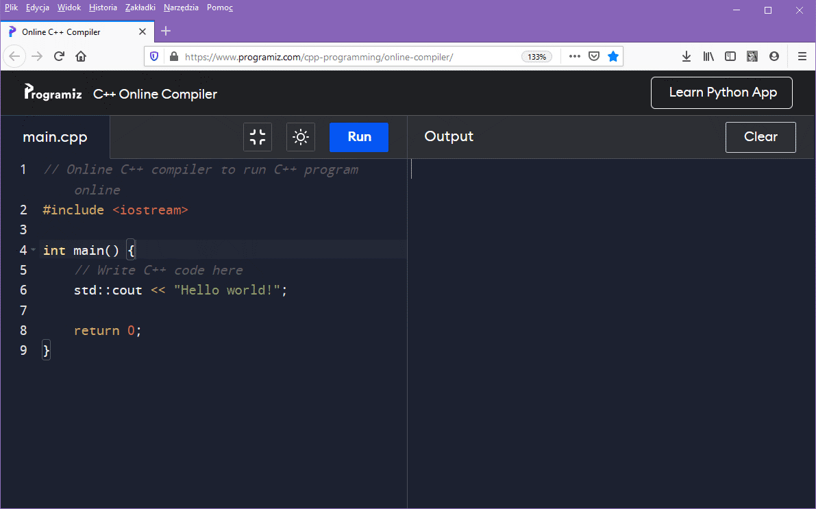Toggle light/dark theme sun icon
The height and width of the screenshot is (509, 816).
tap(301, 137)
